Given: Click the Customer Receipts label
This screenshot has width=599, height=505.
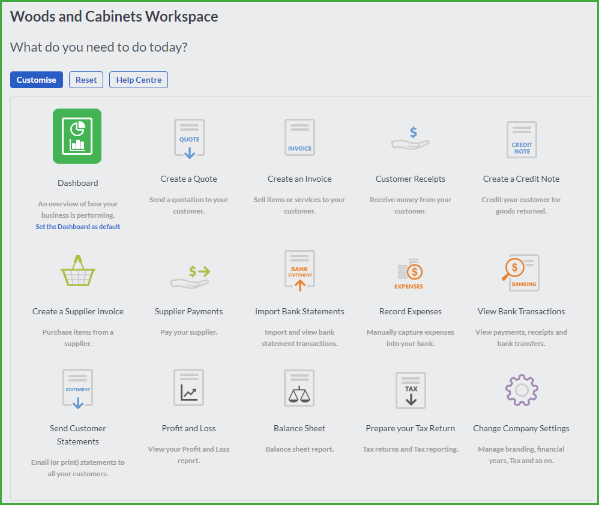Looking at the screenshot, I should click(x=411, y=179).
